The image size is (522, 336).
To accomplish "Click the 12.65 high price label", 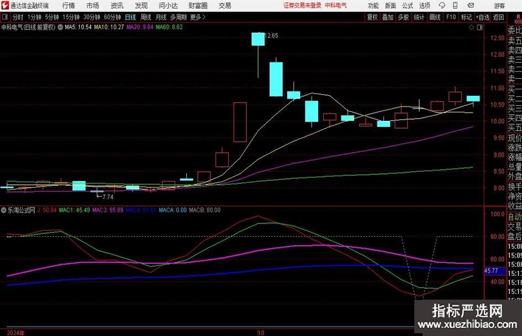I will pyautogui.click(x=271, y=35).
